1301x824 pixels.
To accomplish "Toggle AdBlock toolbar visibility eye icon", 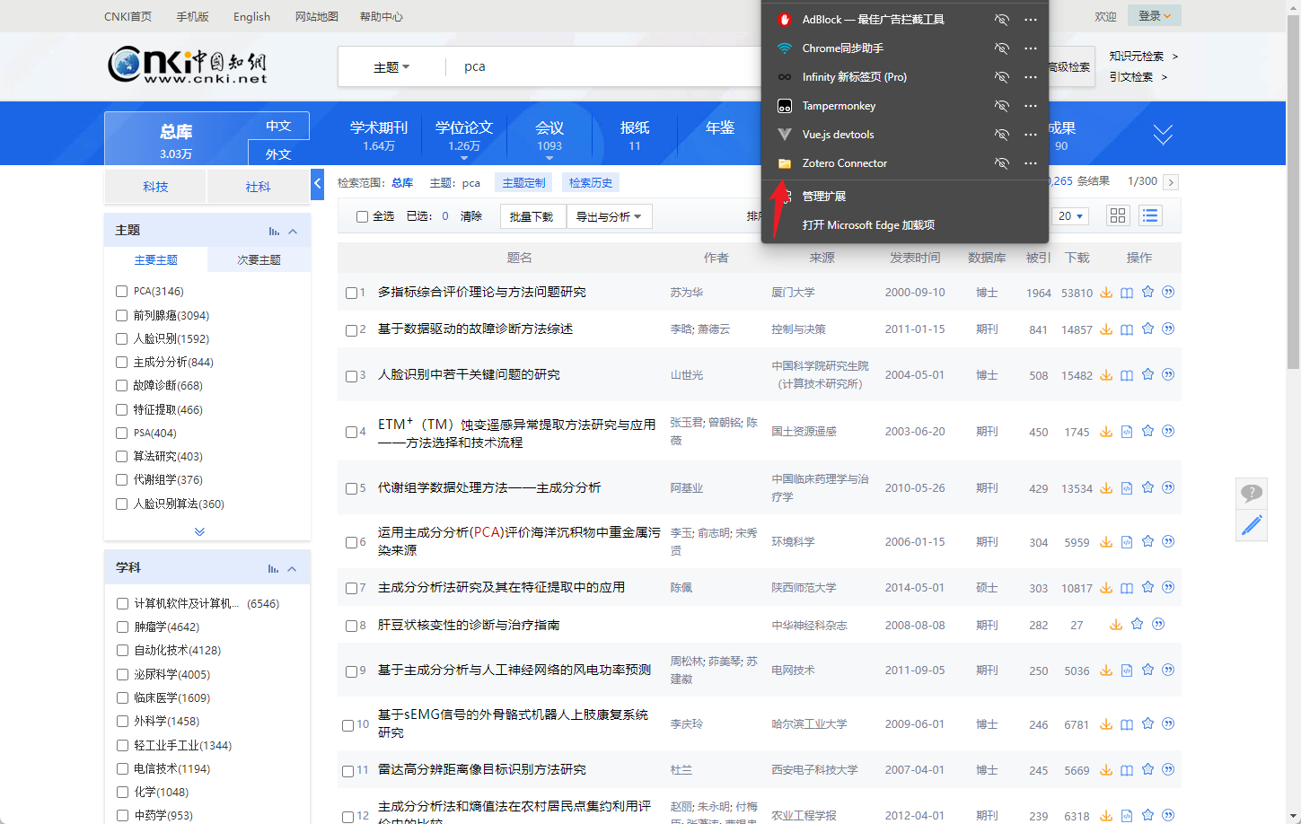I will pyautogui.click(x=1001, y=20).
